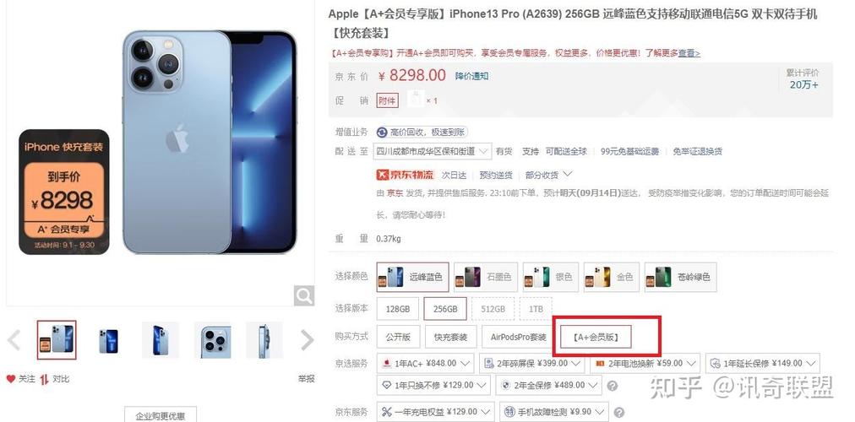Click the help icon after 2年全保修
Viewport: 855px width, 422px height.
(613, 386)
